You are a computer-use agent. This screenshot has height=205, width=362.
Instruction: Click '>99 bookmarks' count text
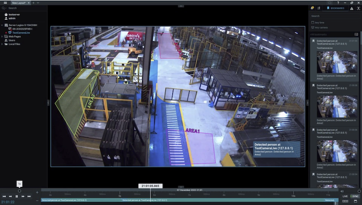click(x=318, y=34)
